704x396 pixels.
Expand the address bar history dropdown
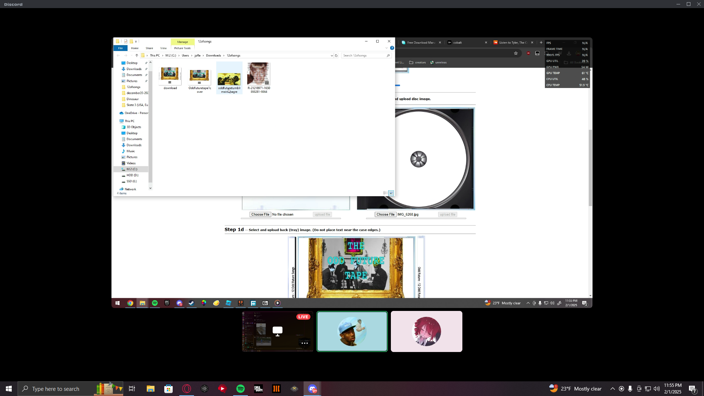tap(331, 56)
